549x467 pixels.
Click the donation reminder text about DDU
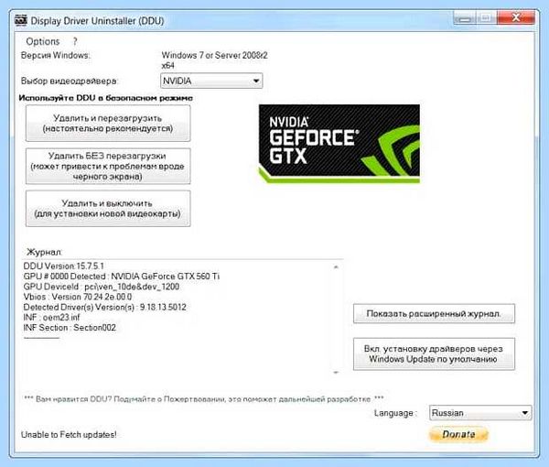204,398
